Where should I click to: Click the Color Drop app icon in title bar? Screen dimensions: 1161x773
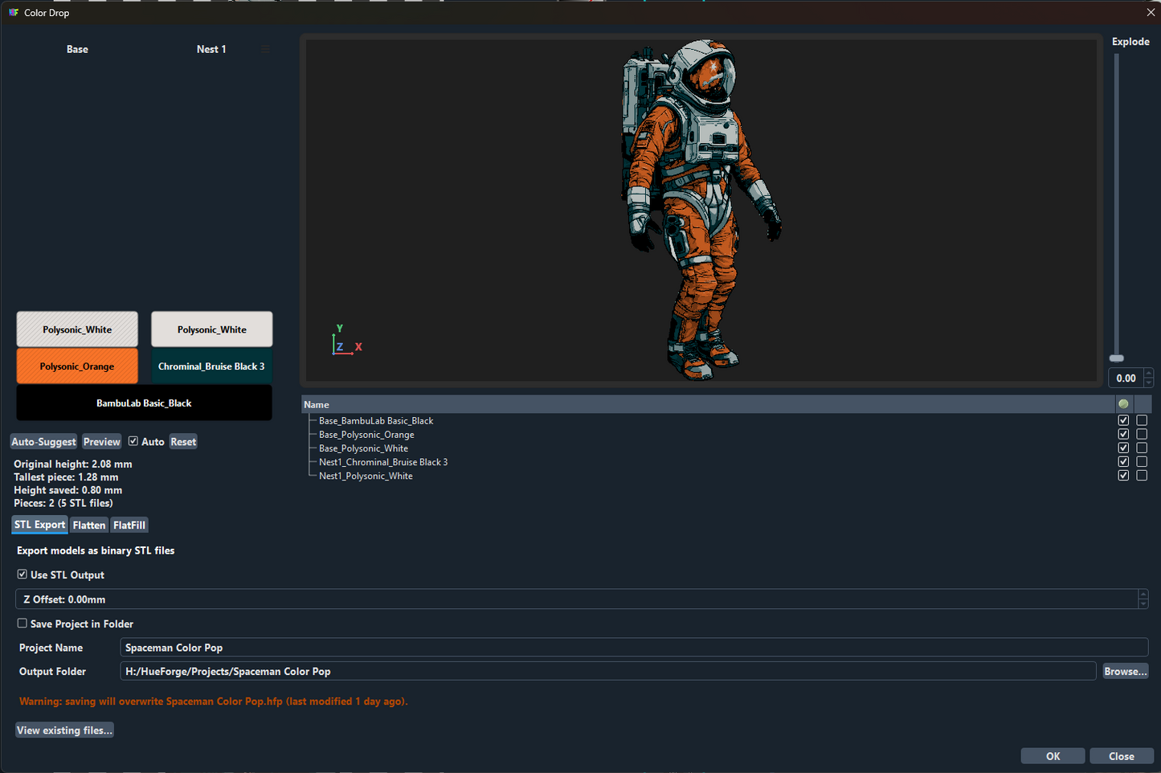pyautogui.click(x=13, y=13)
